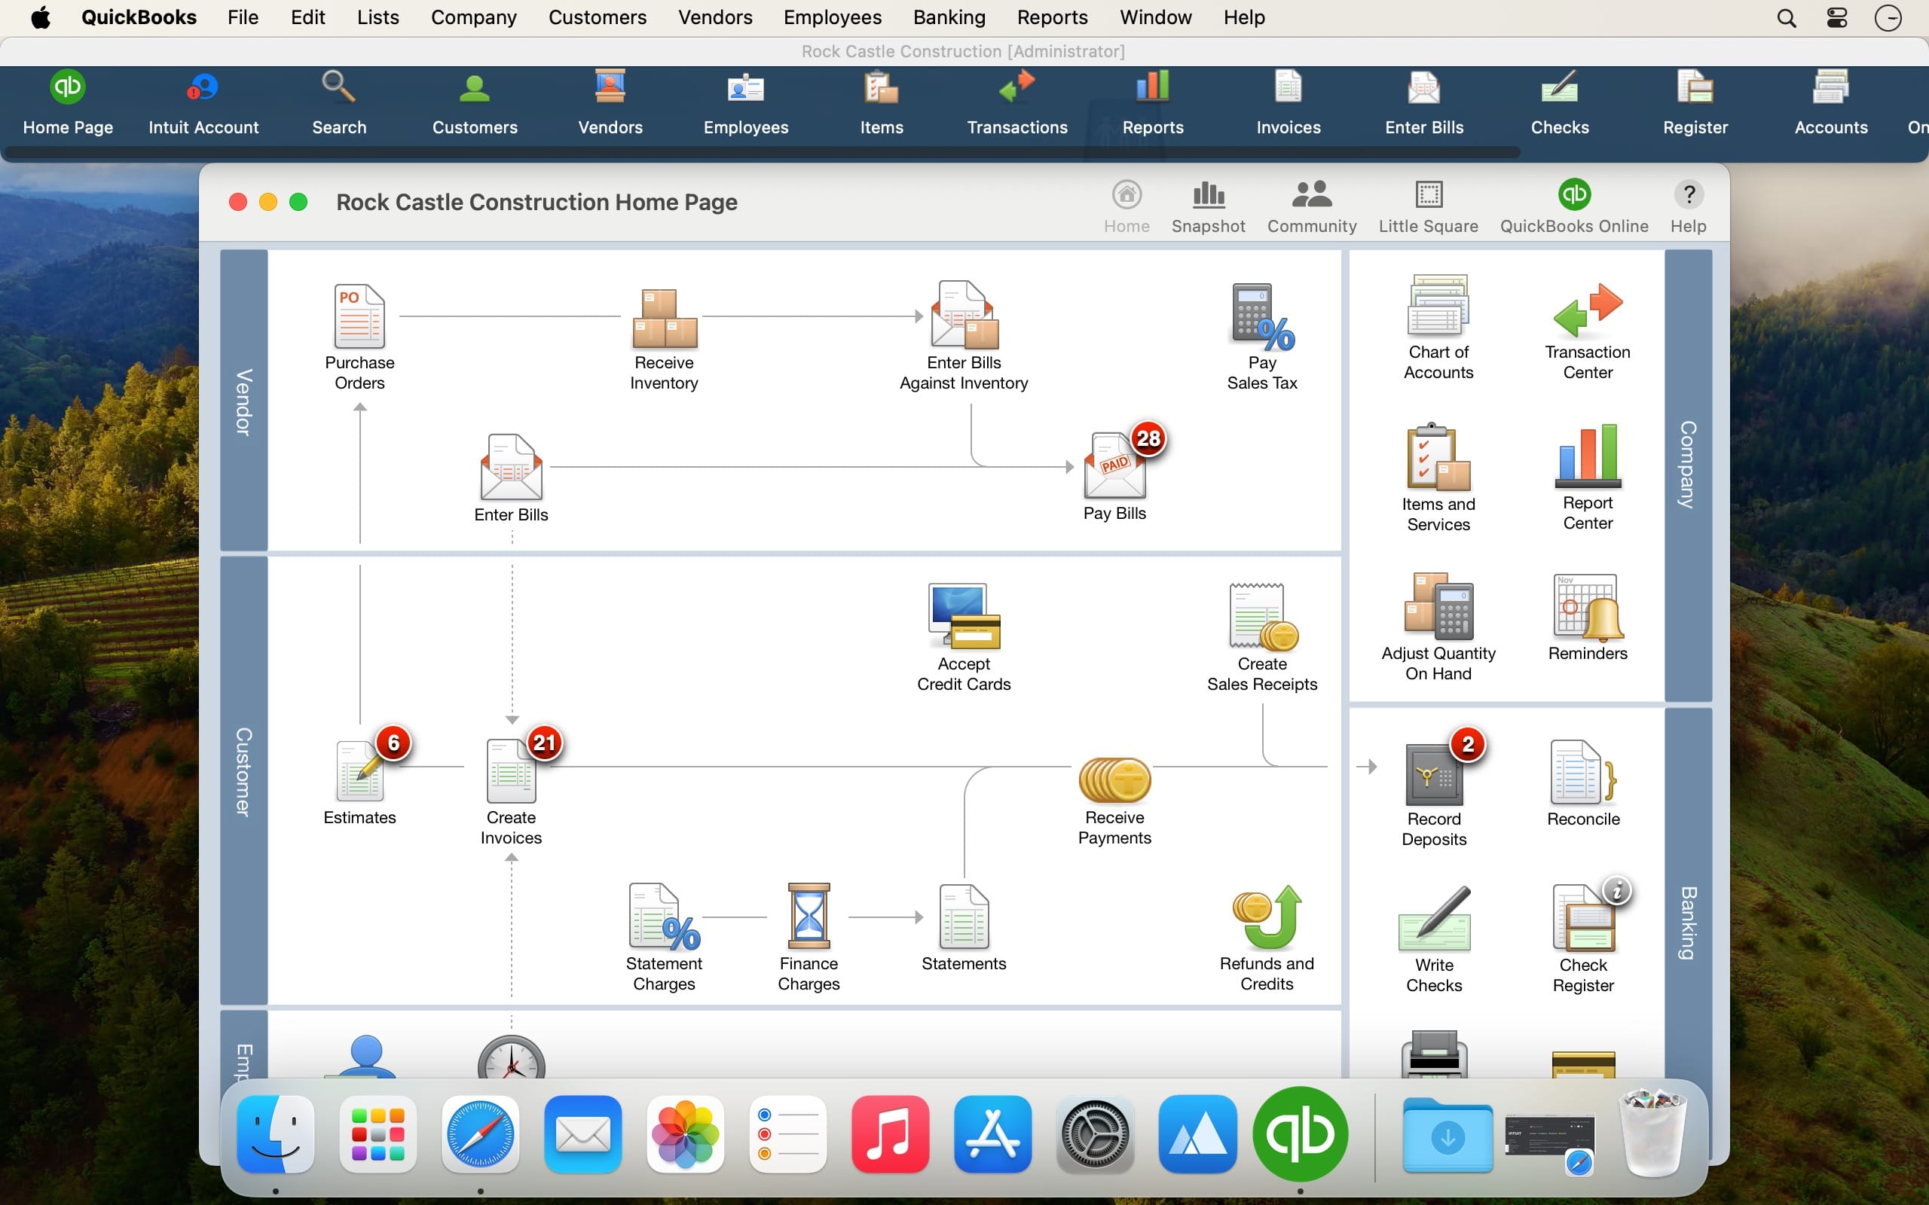Open Downloads folder in Dock
This screenshot has height=1205, width=1929.
pos(1448,1135)
